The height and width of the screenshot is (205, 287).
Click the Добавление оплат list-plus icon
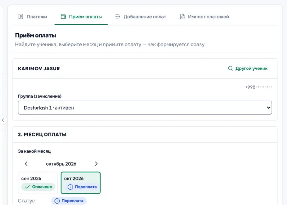(117, 17)
